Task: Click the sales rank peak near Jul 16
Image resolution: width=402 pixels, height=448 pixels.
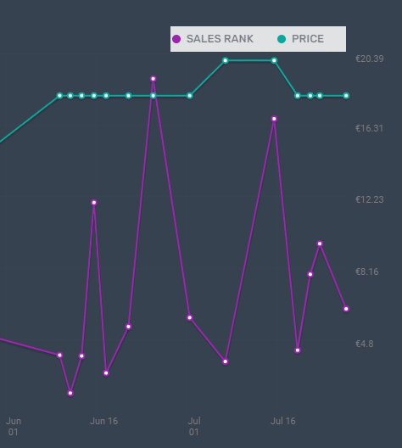Action: pos(274,119)
